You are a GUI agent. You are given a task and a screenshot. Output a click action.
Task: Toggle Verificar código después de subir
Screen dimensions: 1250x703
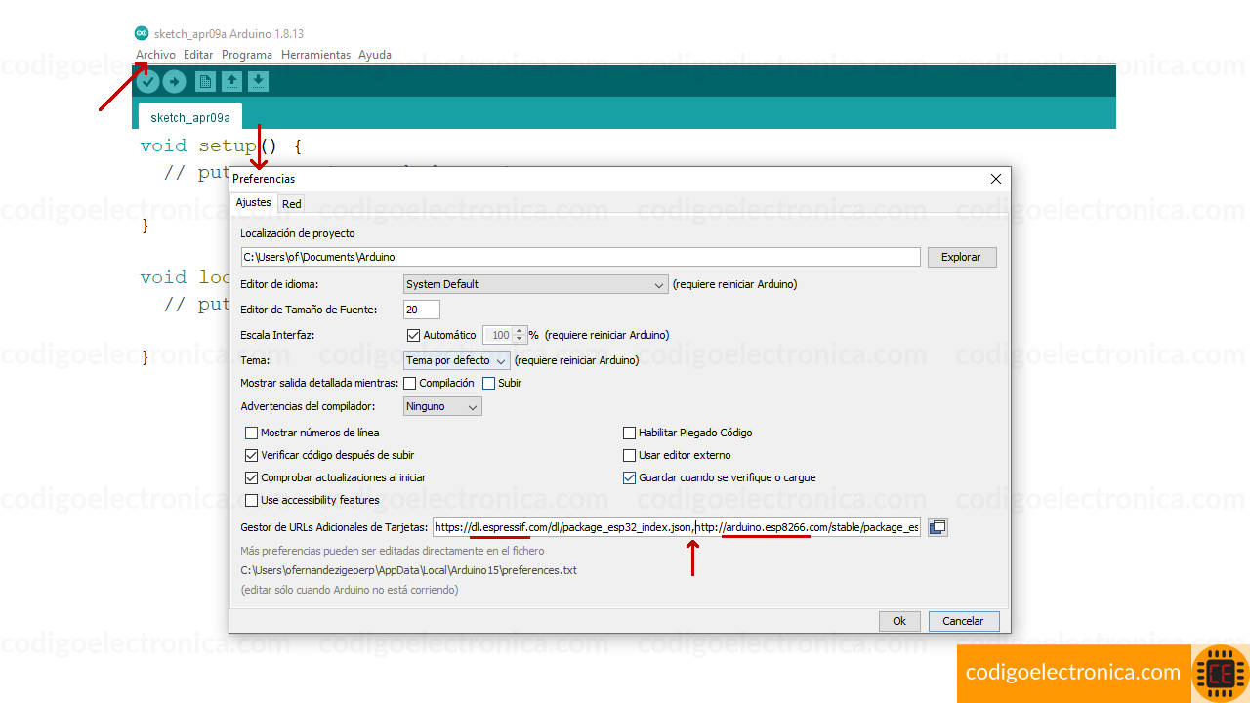(x=252, y=455)
